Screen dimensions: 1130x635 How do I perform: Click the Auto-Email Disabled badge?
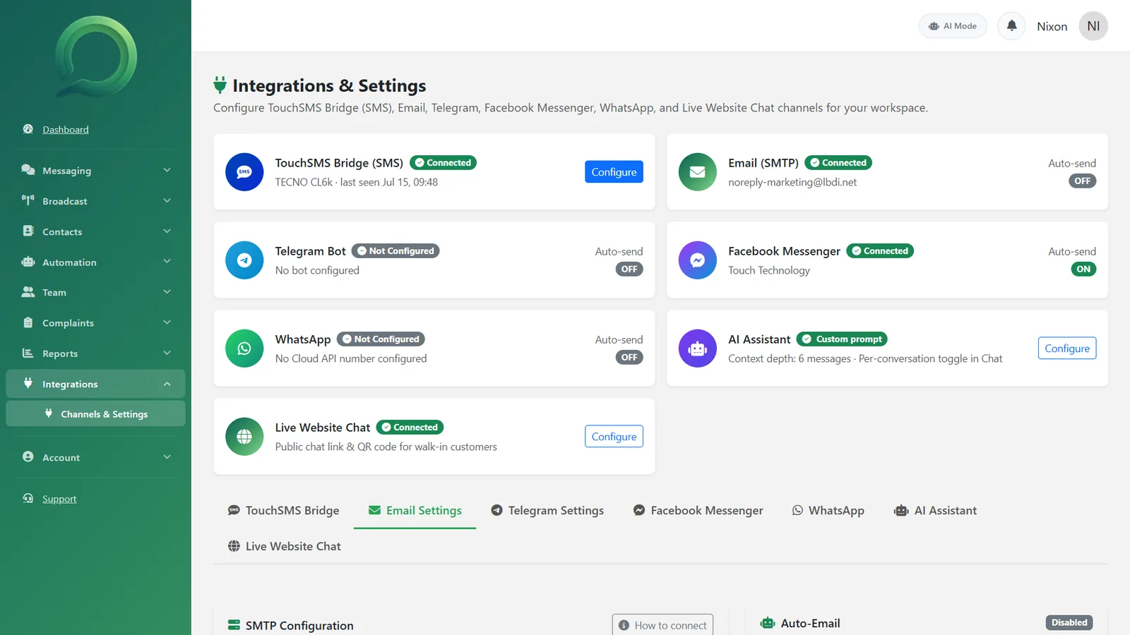1069,622
